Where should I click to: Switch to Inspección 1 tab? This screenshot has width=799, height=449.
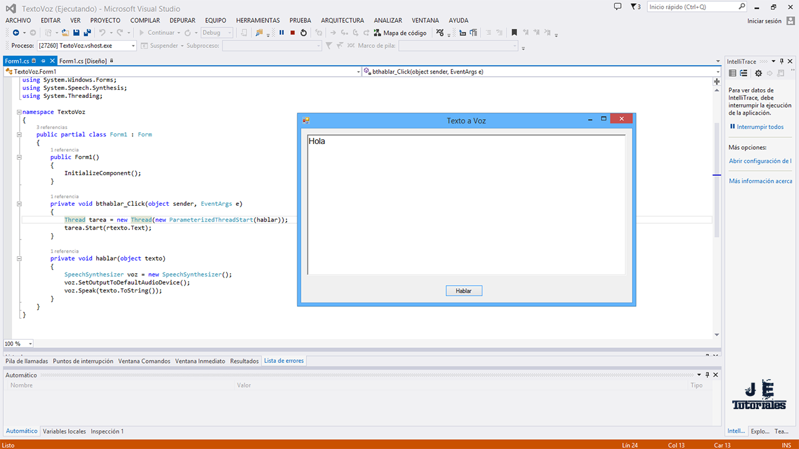point(107,432)
